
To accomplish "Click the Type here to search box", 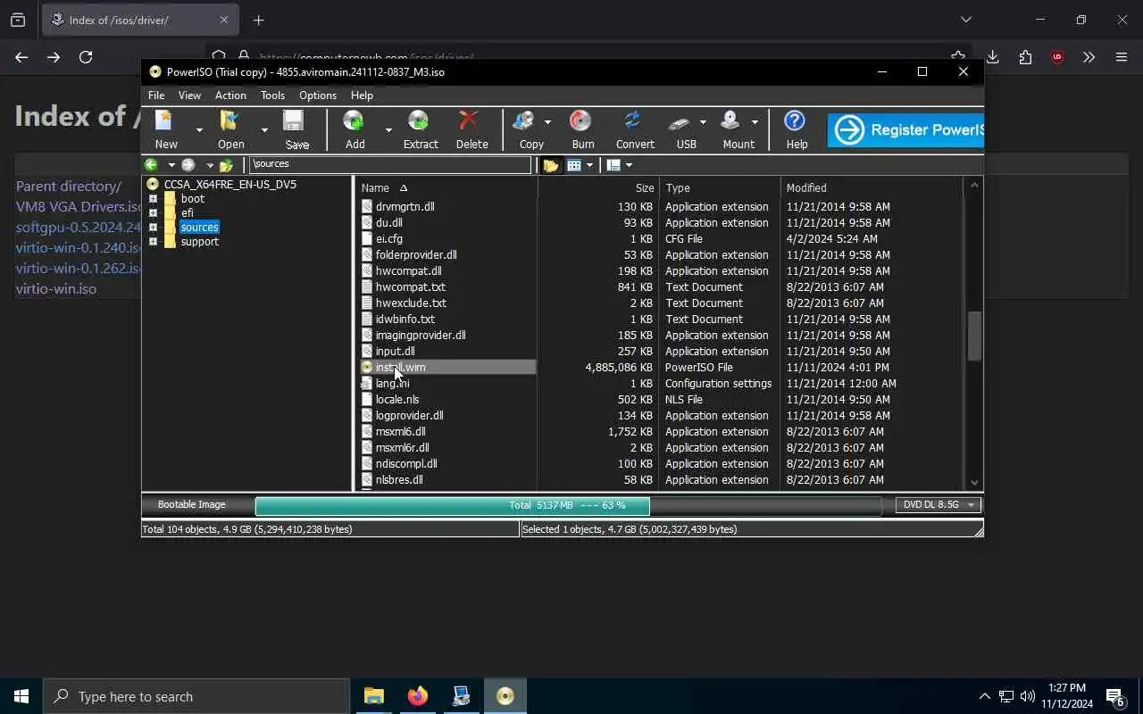I will click(x=196, y=696).
